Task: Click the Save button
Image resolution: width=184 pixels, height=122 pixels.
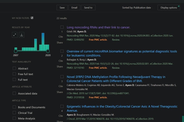Action: [62, 7]
